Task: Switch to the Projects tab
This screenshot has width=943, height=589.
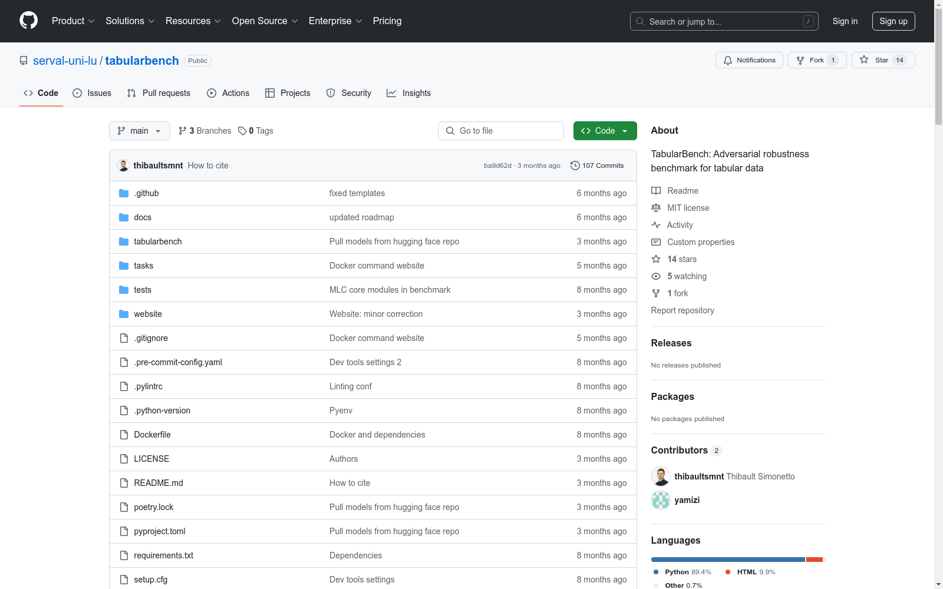Action: [288, 93]
